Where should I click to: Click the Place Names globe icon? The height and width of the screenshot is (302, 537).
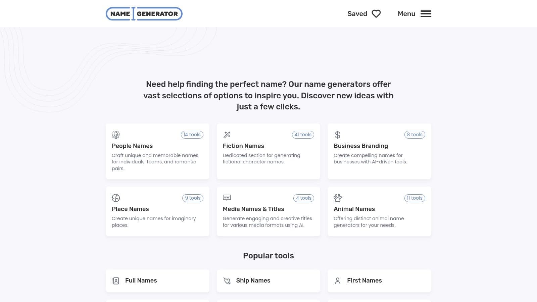click(116, 198)
